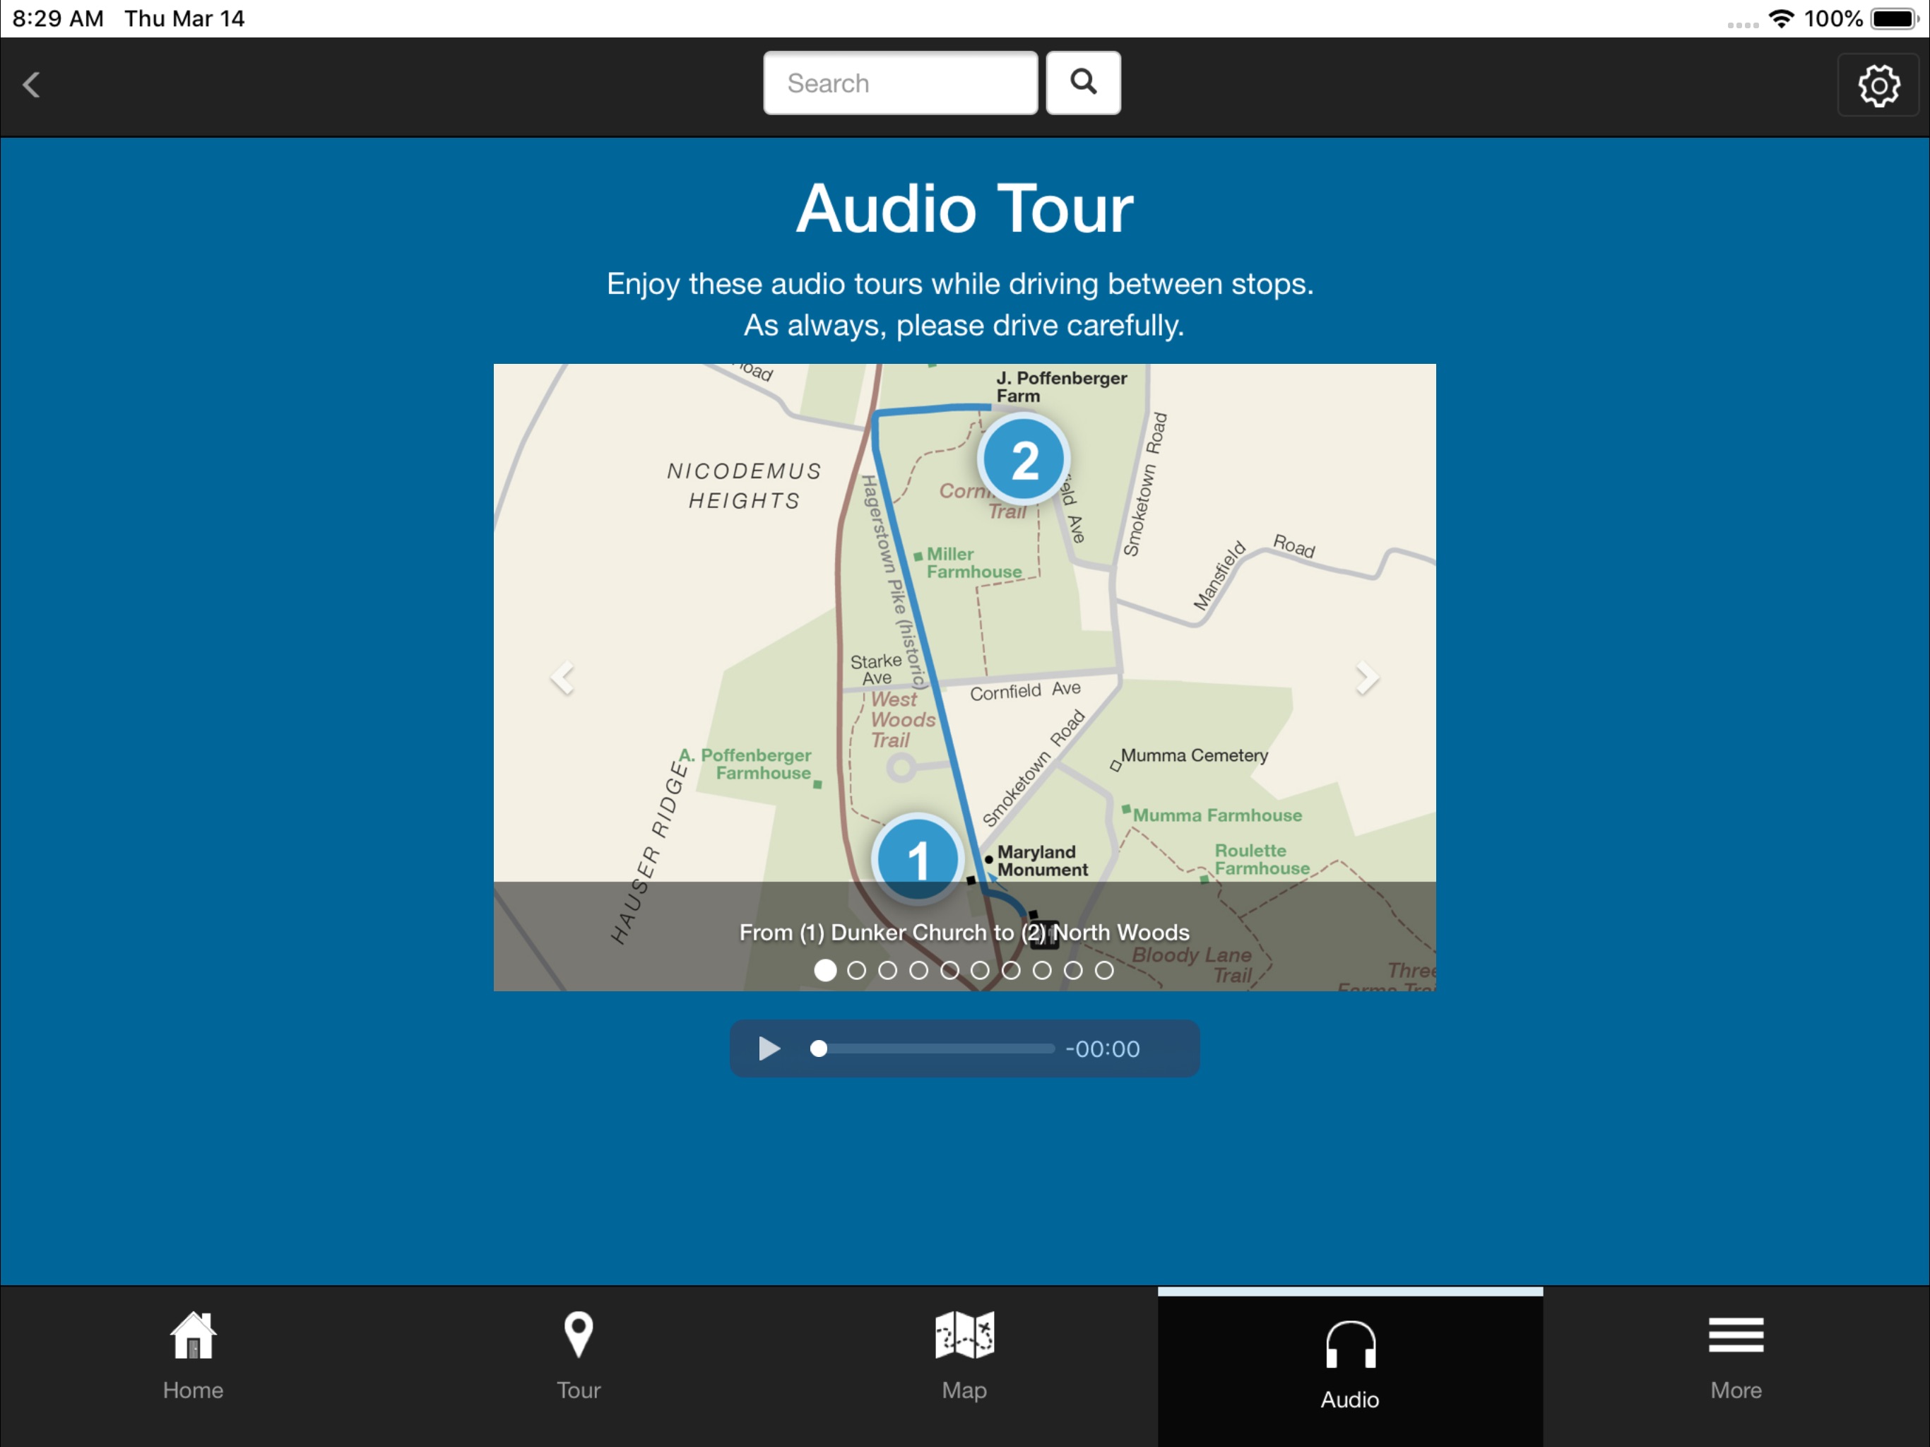The height and width of the screenshot is (1447, 1930).
Task: Select the seventh carousel page dot
Action: tap(1011, 969)
